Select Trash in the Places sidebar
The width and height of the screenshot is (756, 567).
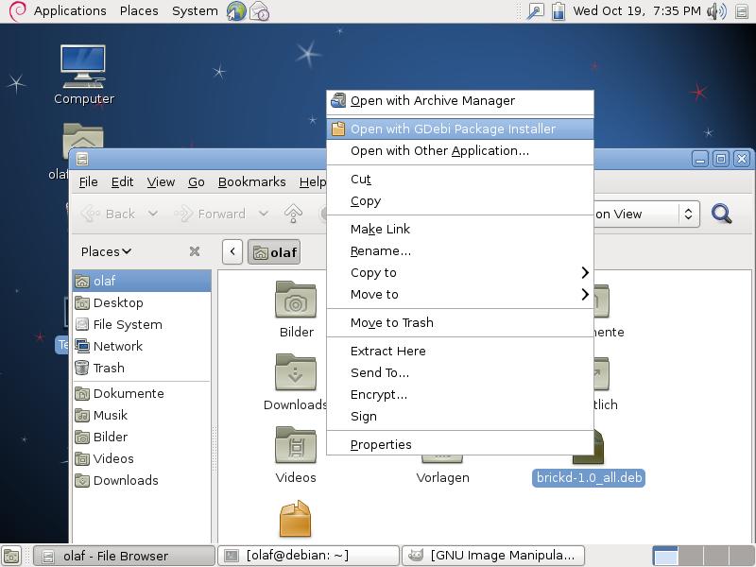pyautogui.click(x=109, y=368)
